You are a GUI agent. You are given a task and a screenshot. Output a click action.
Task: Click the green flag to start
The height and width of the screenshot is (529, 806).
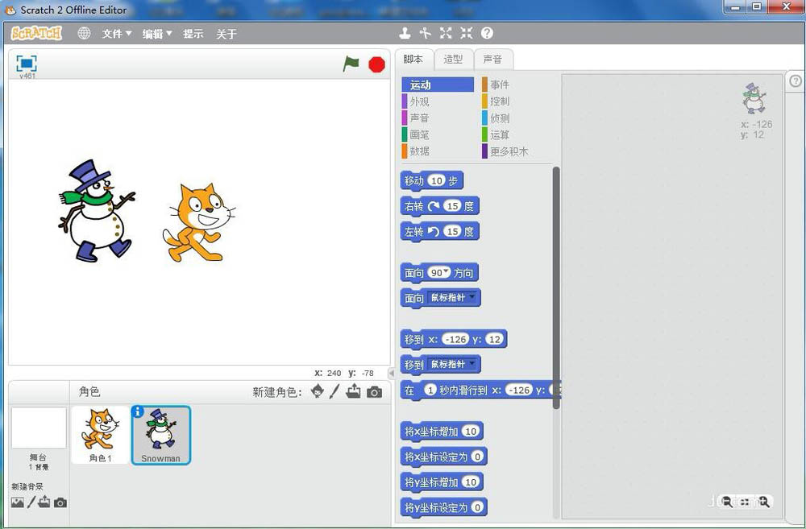click(351, 64)
